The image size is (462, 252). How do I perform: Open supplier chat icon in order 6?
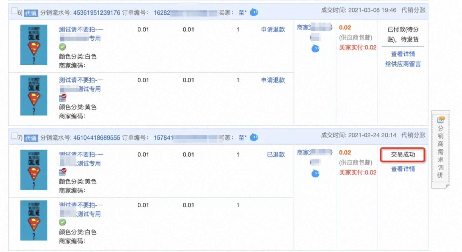pyautogui.click(x=315, y=48)
